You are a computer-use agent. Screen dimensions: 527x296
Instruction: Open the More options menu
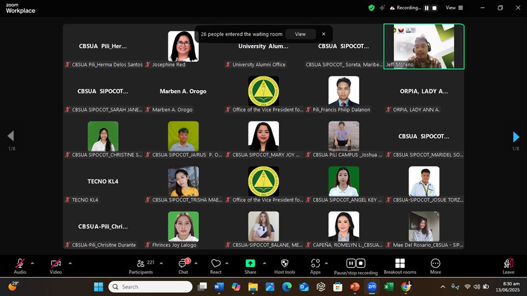pyautogui.click(x=435, y=264)
